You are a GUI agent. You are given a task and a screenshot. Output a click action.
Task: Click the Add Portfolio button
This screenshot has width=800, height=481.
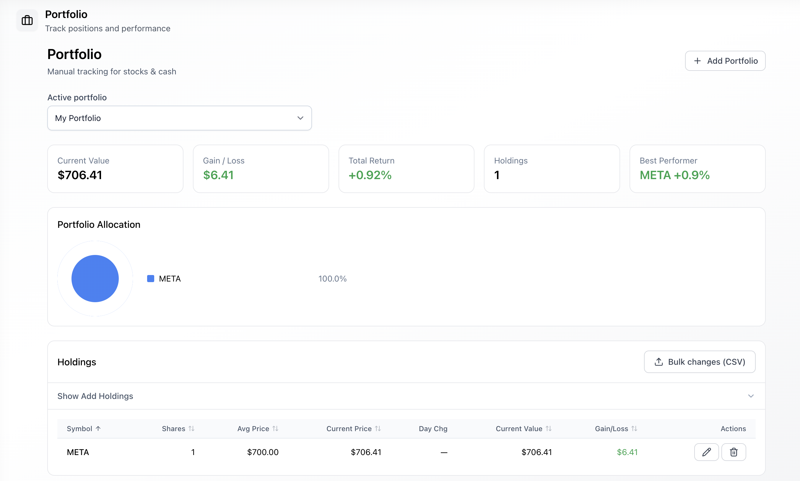(x=725, y=61)
